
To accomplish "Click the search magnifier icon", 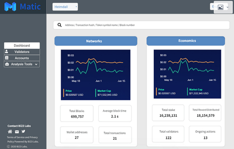I will tap(59, 25).
